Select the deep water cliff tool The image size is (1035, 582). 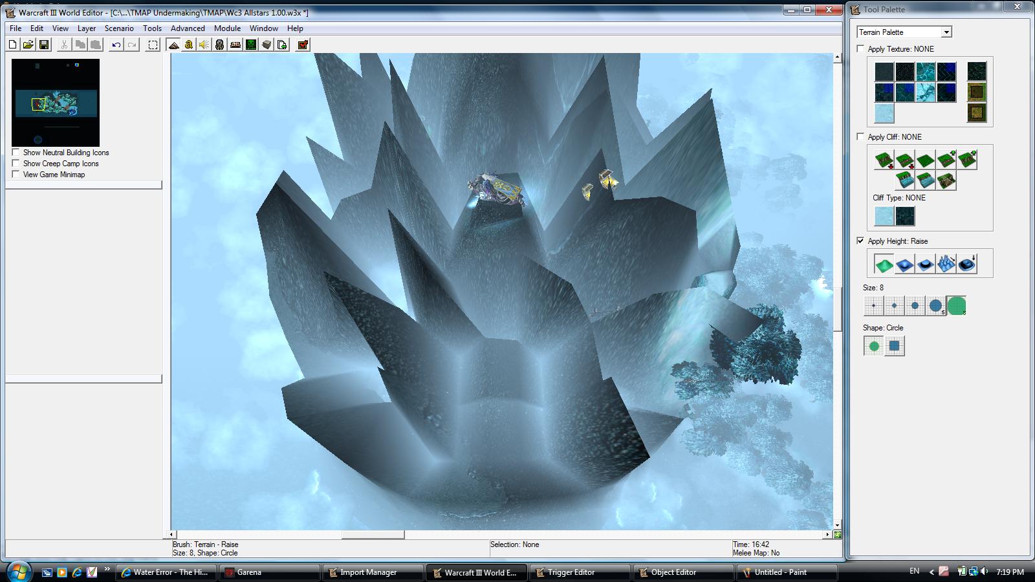(x=904, y=180)
